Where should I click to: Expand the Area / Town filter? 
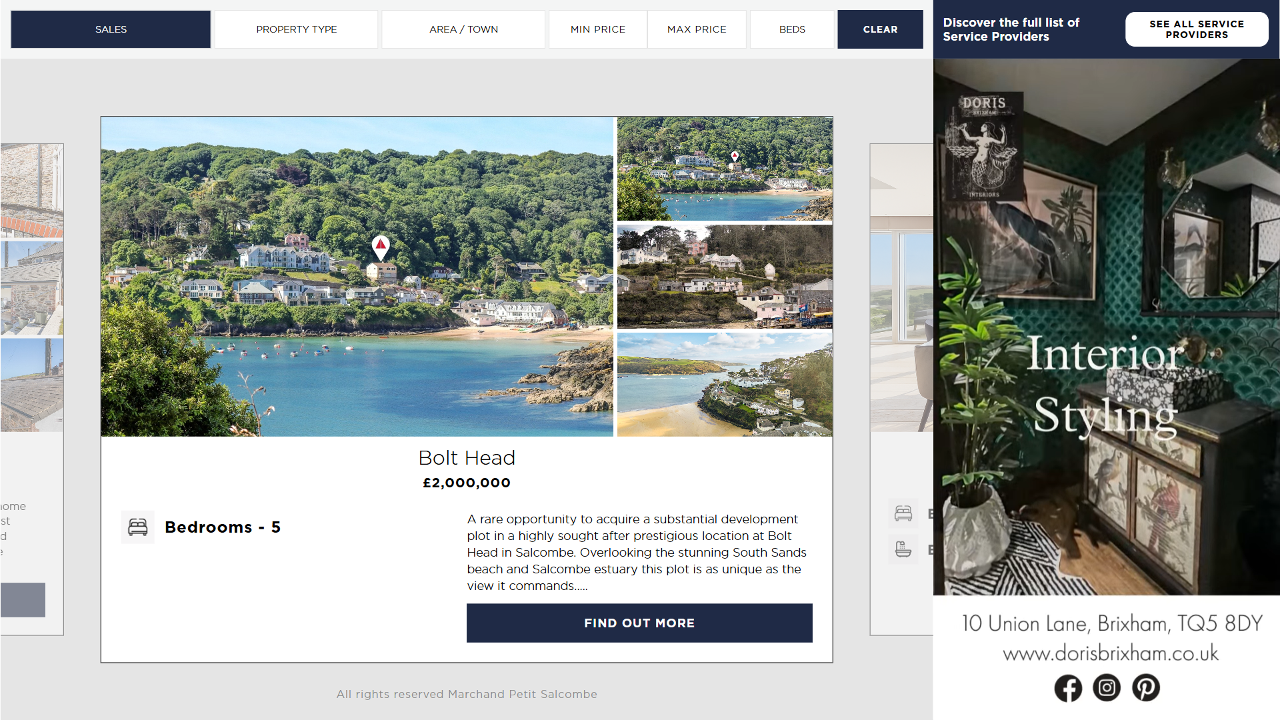tap(463, 29)
